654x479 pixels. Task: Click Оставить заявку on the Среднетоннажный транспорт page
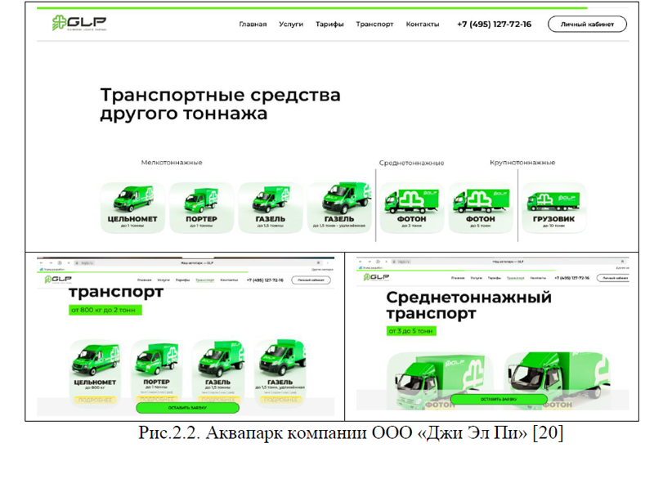499,400
